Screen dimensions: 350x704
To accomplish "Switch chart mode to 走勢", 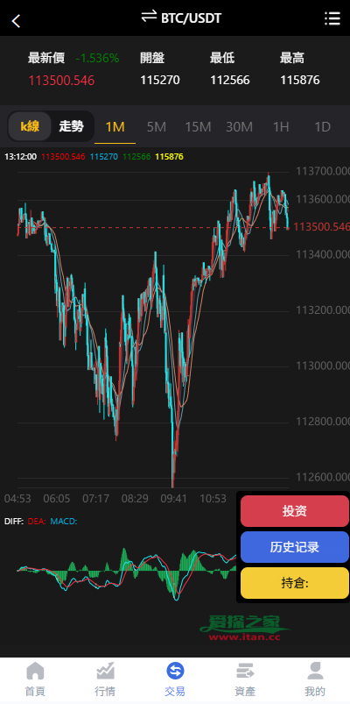I will tap(71, 126).
